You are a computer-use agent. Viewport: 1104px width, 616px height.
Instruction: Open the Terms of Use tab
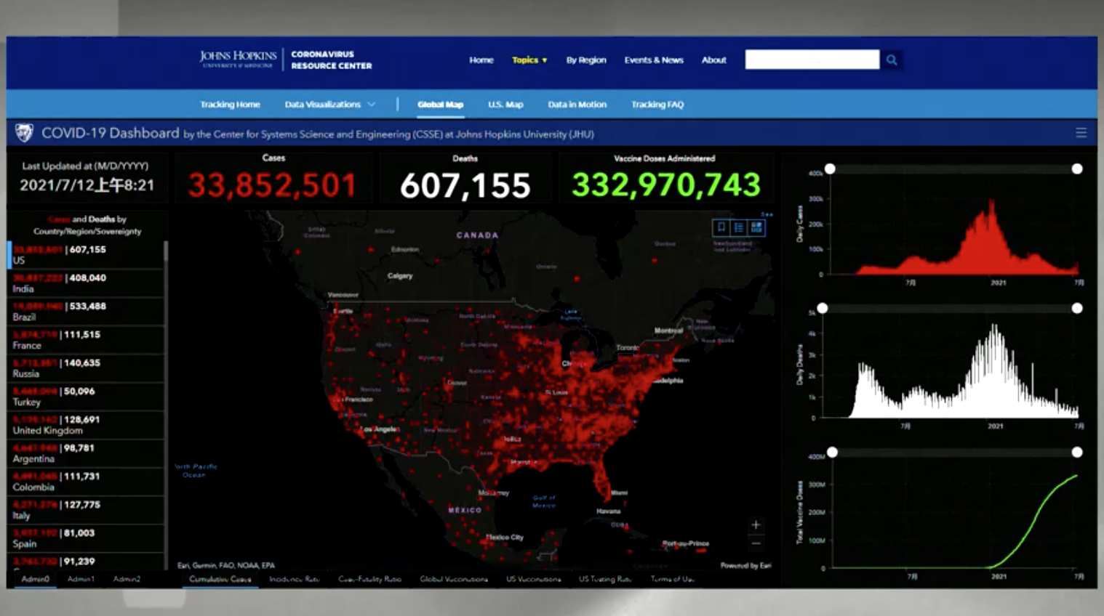[673, 579]
